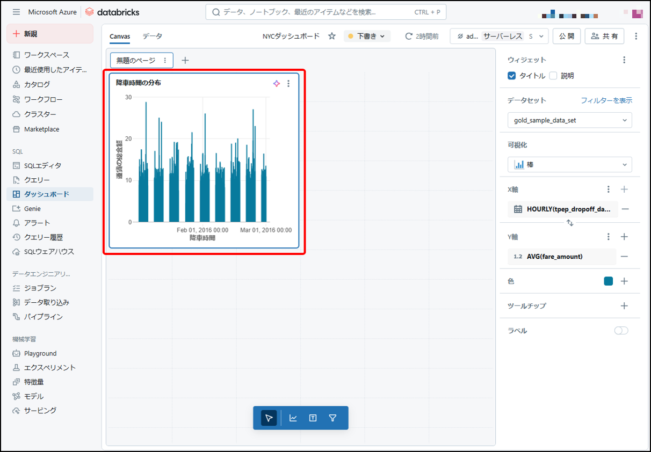Screen dimensions: 651x452
Task: Star the NYCダッシュボード as favorite
Action: (332, 36)
